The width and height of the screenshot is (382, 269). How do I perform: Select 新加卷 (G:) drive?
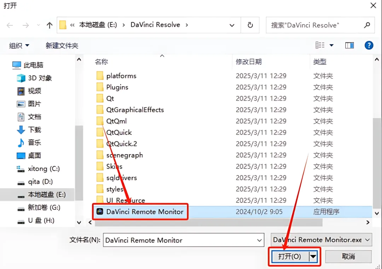click(39, 207)
